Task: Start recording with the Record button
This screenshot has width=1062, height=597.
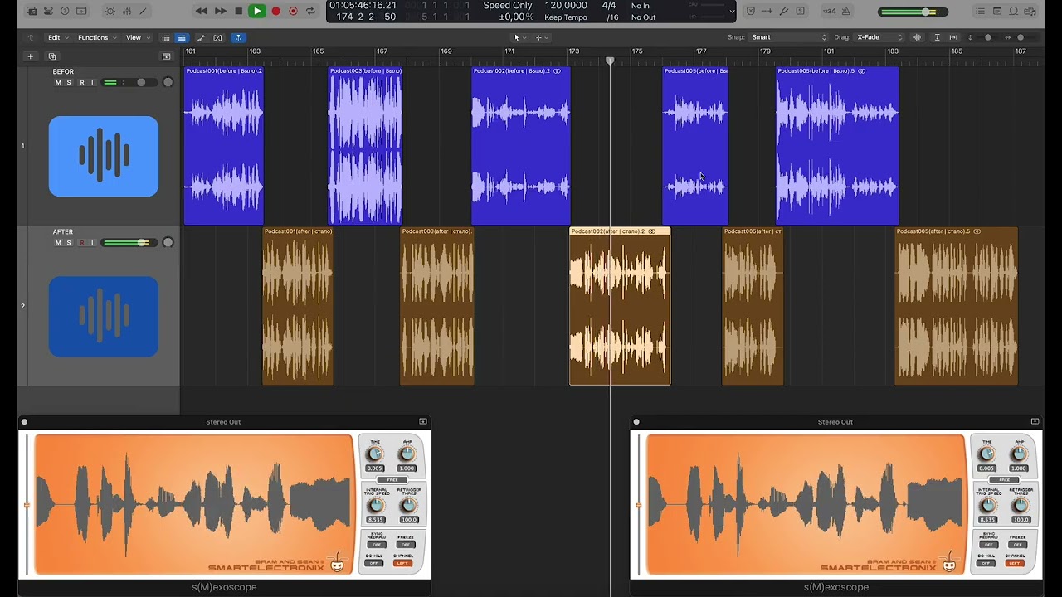Action: [275, 12]
